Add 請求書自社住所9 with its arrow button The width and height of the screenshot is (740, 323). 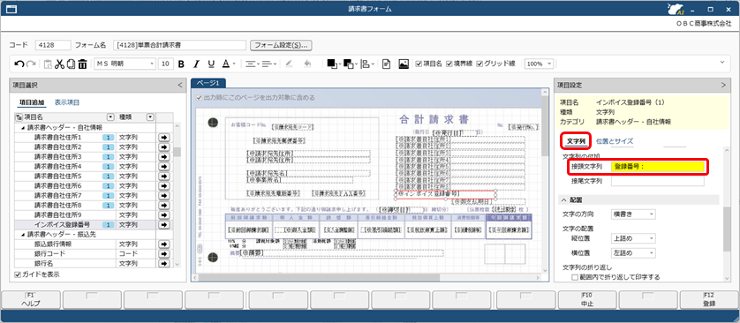click(164, 215)
